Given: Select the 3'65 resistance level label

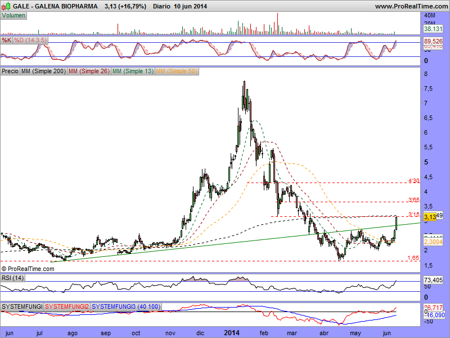Looking at the screenshot, I should (x=414, y=200).
